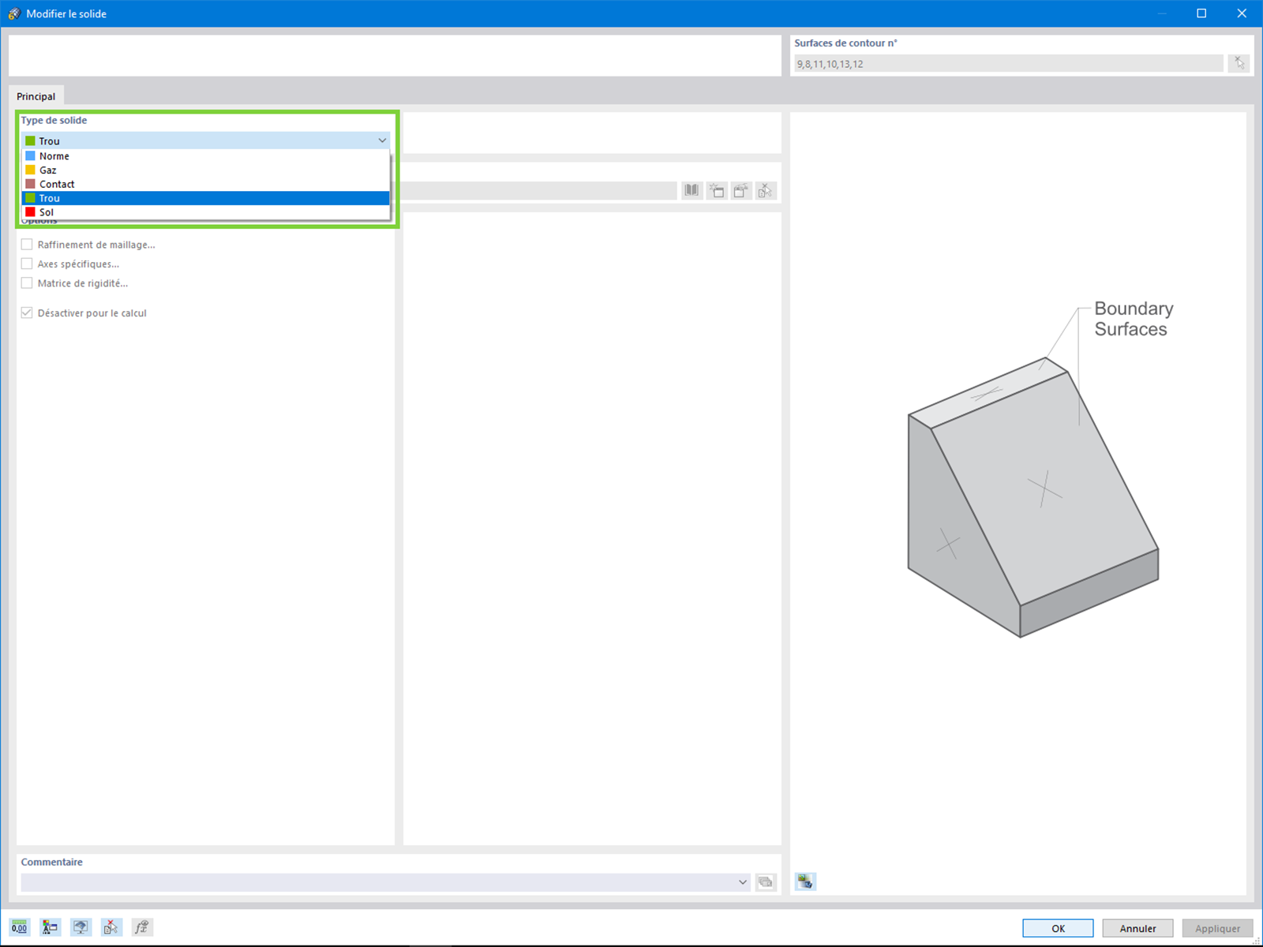Screen dimensions: 1263x947
Task: Select Sol in the solid type list
Action: click(x=205, y=212)
